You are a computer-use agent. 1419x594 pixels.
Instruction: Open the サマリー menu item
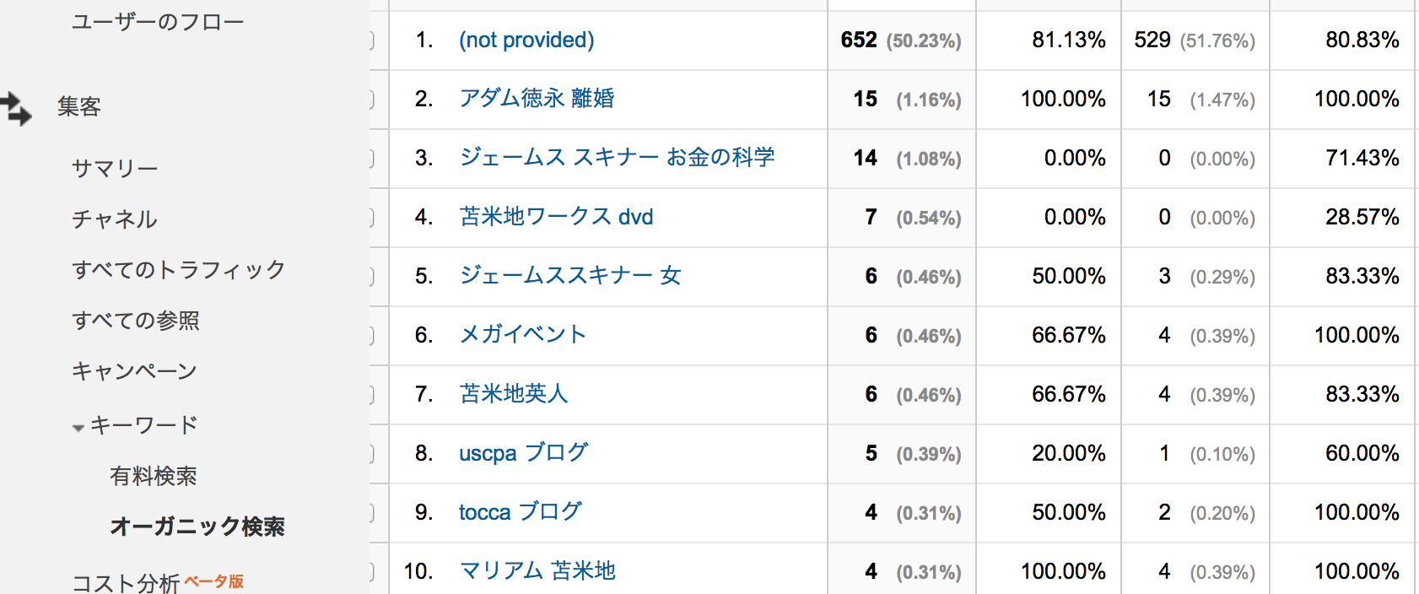pos(115,169)
